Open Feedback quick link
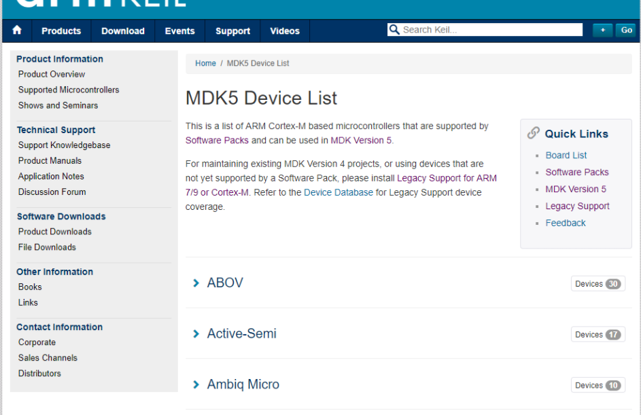Viewport: 641px width, 415px height. 566,223
